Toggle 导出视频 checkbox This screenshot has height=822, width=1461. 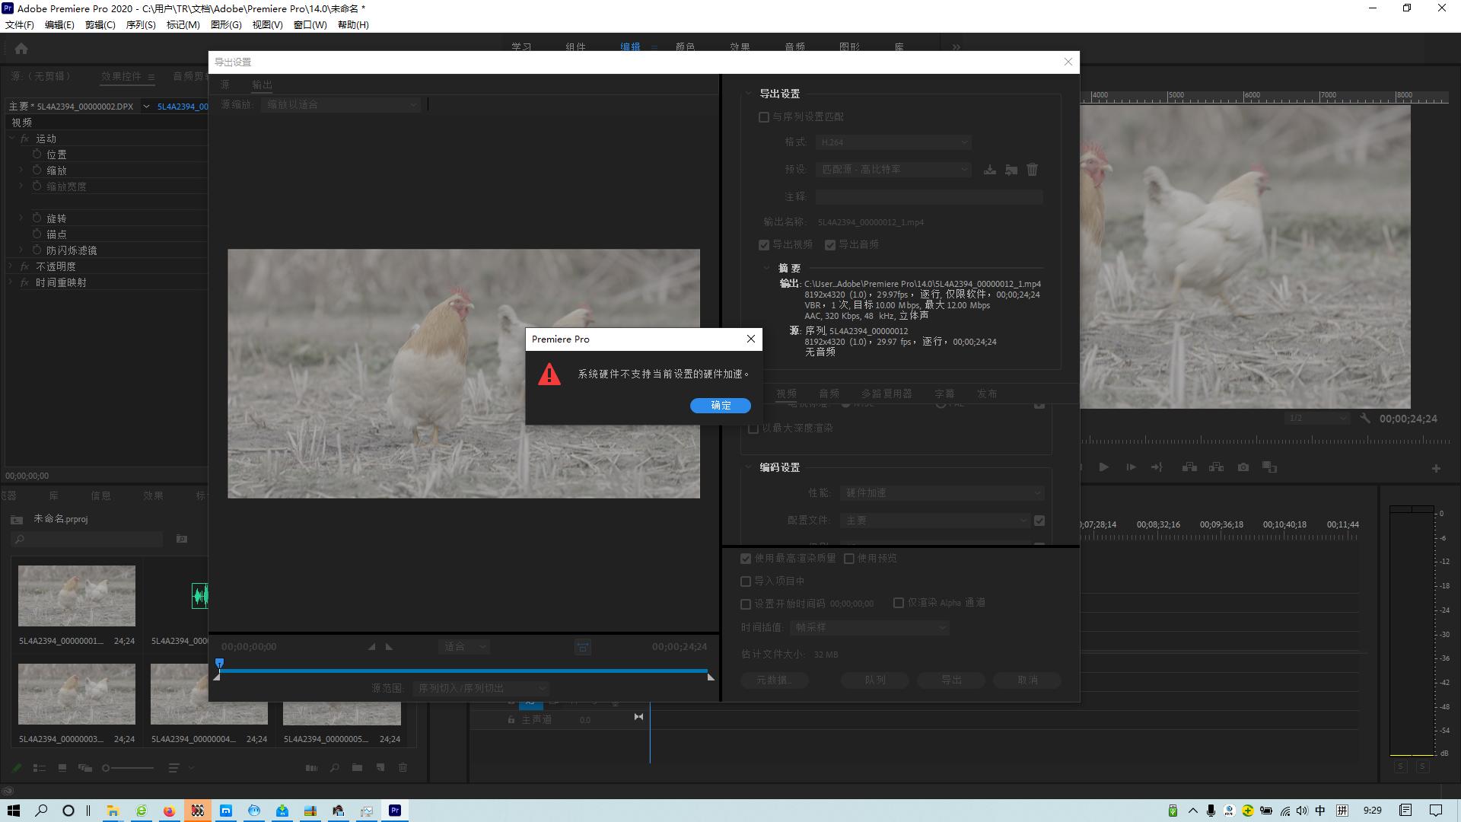pyautogui.click(x=764, y=245)
